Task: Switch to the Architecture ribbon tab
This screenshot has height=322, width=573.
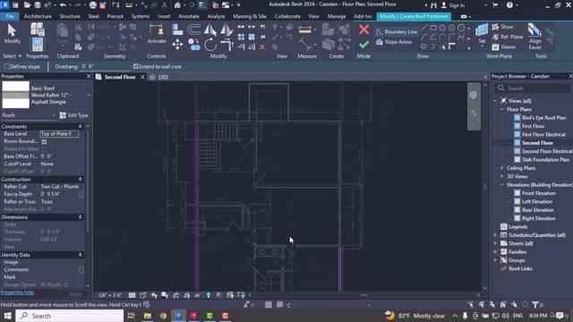Action: (x=38, y=16)
